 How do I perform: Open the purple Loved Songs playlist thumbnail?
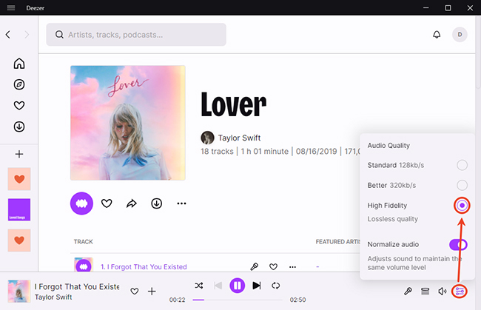click(x=19, y=209)
